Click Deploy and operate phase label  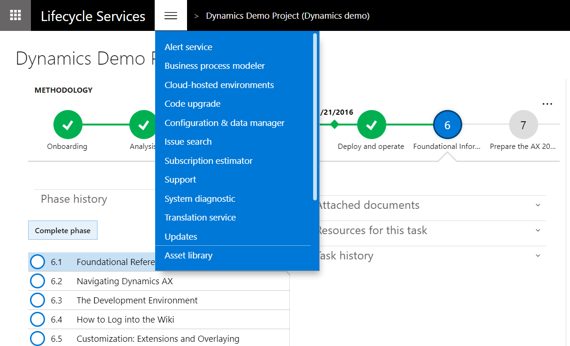[x=371, y=147]
